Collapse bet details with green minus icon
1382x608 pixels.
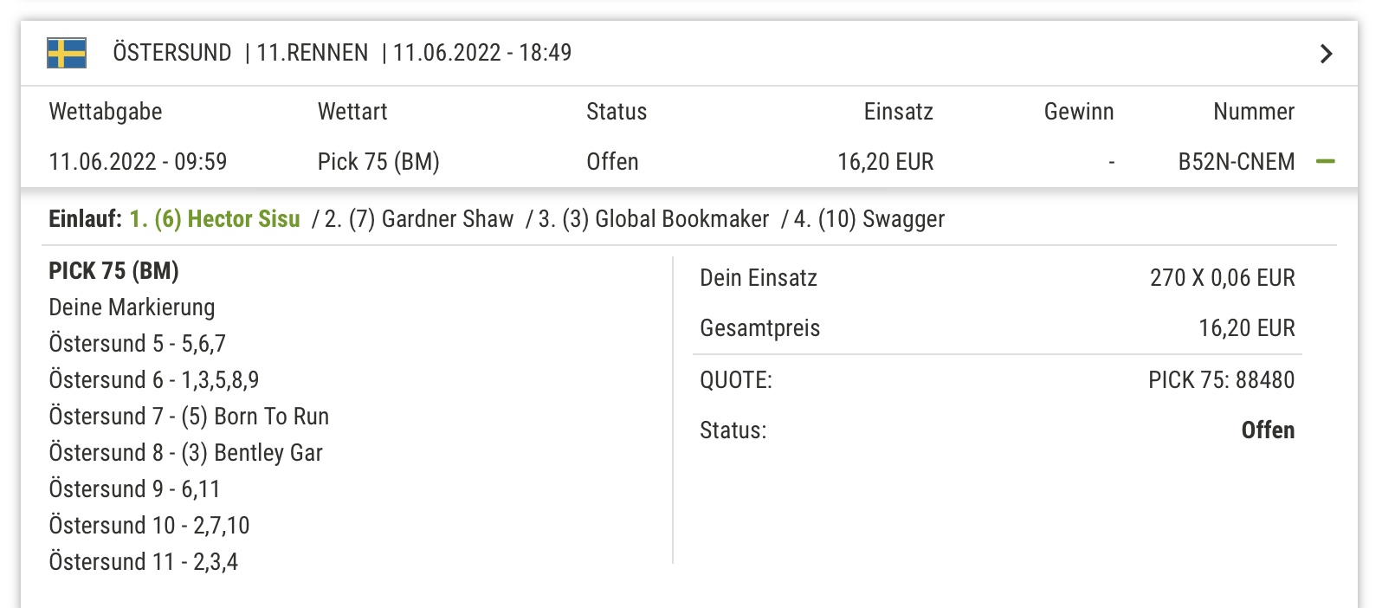pyautogui.click(x=1325, y=161)
